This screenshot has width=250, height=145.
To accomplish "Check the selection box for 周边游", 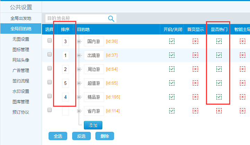I will pyautogui.click(x=50, y=69).
